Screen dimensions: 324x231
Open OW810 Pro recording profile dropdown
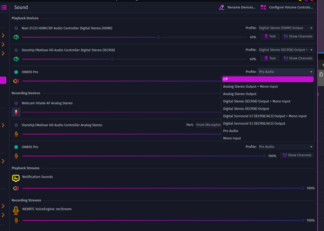click(286, 147)
